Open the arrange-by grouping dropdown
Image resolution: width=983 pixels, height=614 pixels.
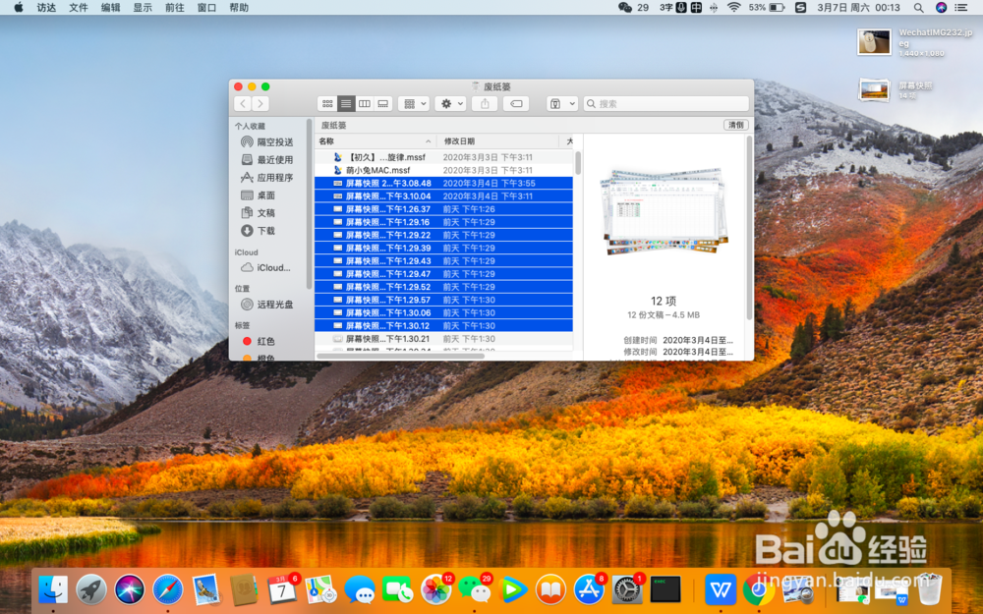pyautogui.click(x=414, y=104)
